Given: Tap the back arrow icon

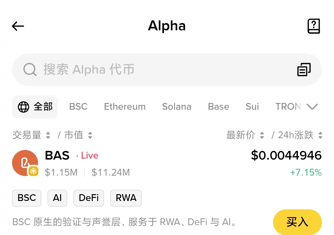Looking at the screenshot, I should (18, 26).
